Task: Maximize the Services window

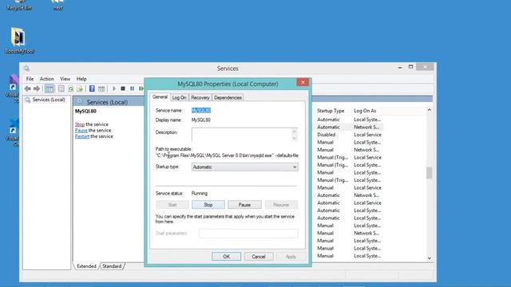Action: (x=410, y=67)
